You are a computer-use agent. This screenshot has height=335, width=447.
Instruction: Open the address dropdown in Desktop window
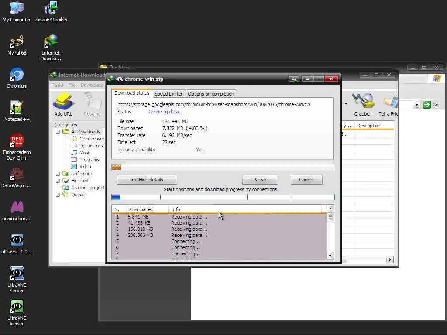point(416,105)
